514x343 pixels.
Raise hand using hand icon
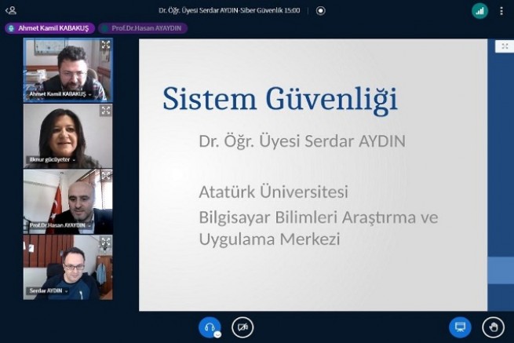click(x=493, y=327)
